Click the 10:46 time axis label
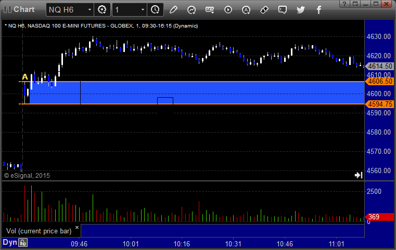 (x=285, y=244)
